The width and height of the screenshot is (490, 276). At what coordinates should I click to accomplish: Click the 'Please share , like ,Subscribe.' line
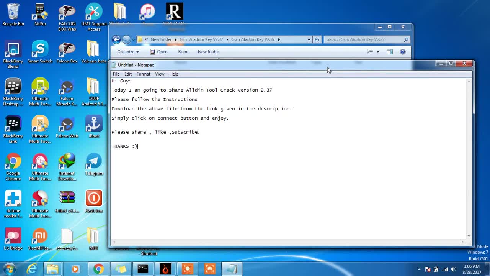pos(155,132)
